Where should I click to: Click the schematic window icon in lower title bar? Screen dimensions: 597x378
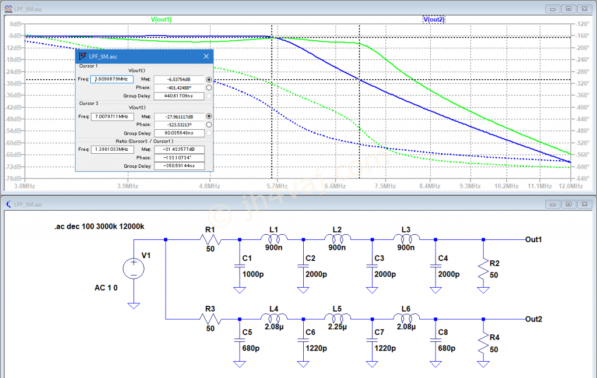(8, 204)
